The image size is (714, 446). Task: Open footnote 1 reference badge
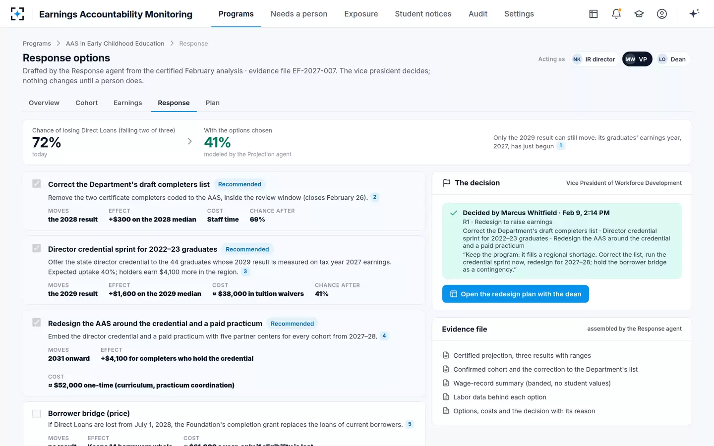click(x=561, y=146)
